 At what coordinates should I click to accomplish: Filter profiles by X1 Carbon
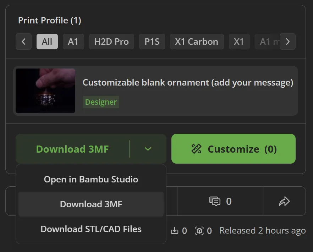(x=197, y=42)
